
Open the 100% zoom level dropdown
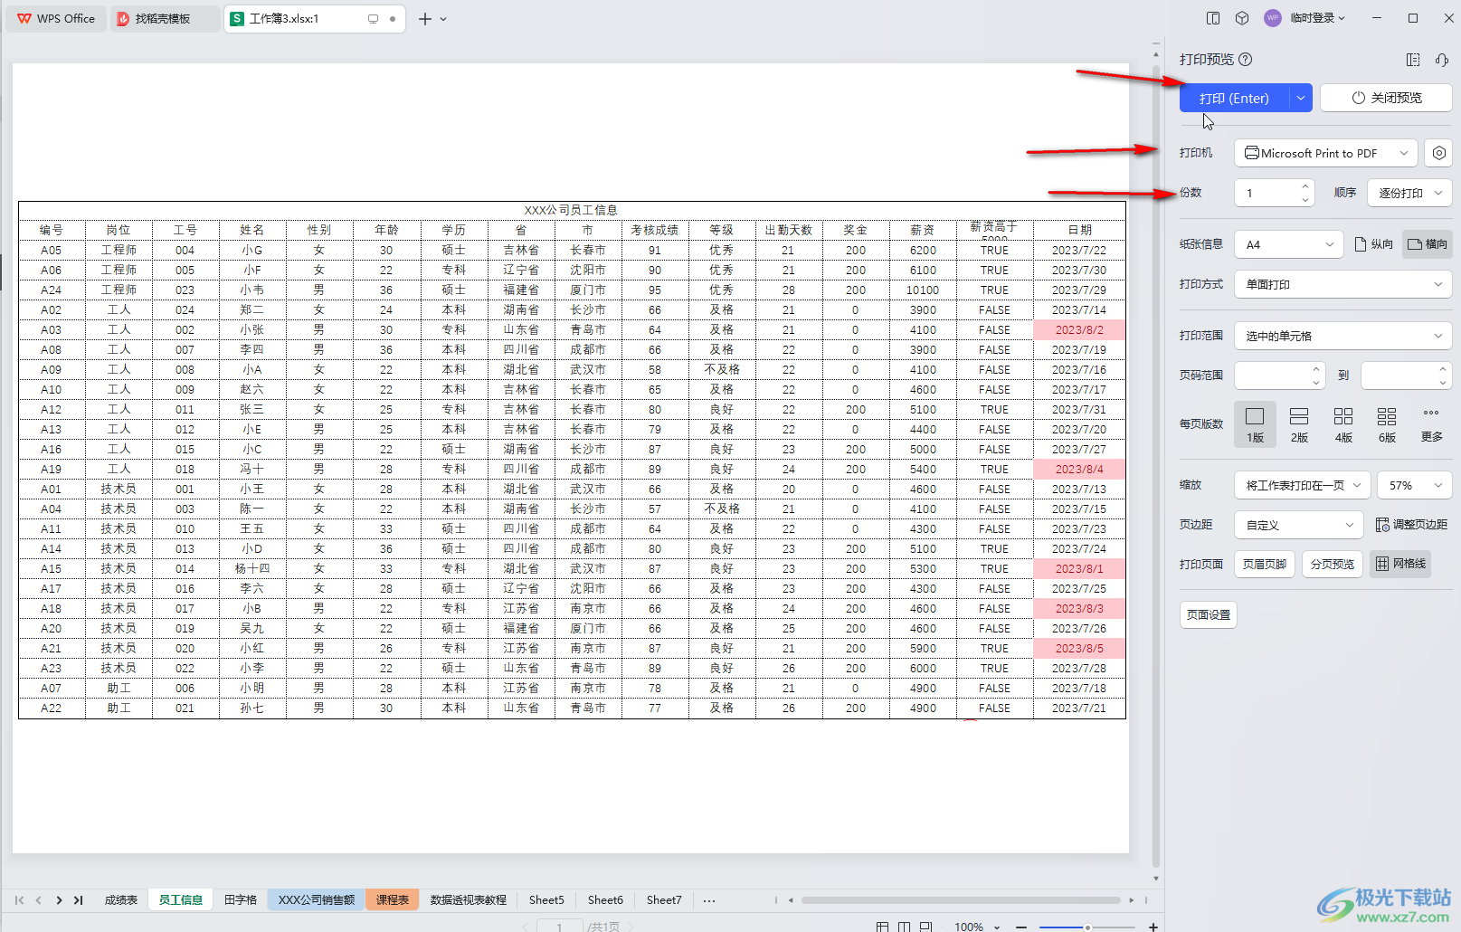coord(978,927)
